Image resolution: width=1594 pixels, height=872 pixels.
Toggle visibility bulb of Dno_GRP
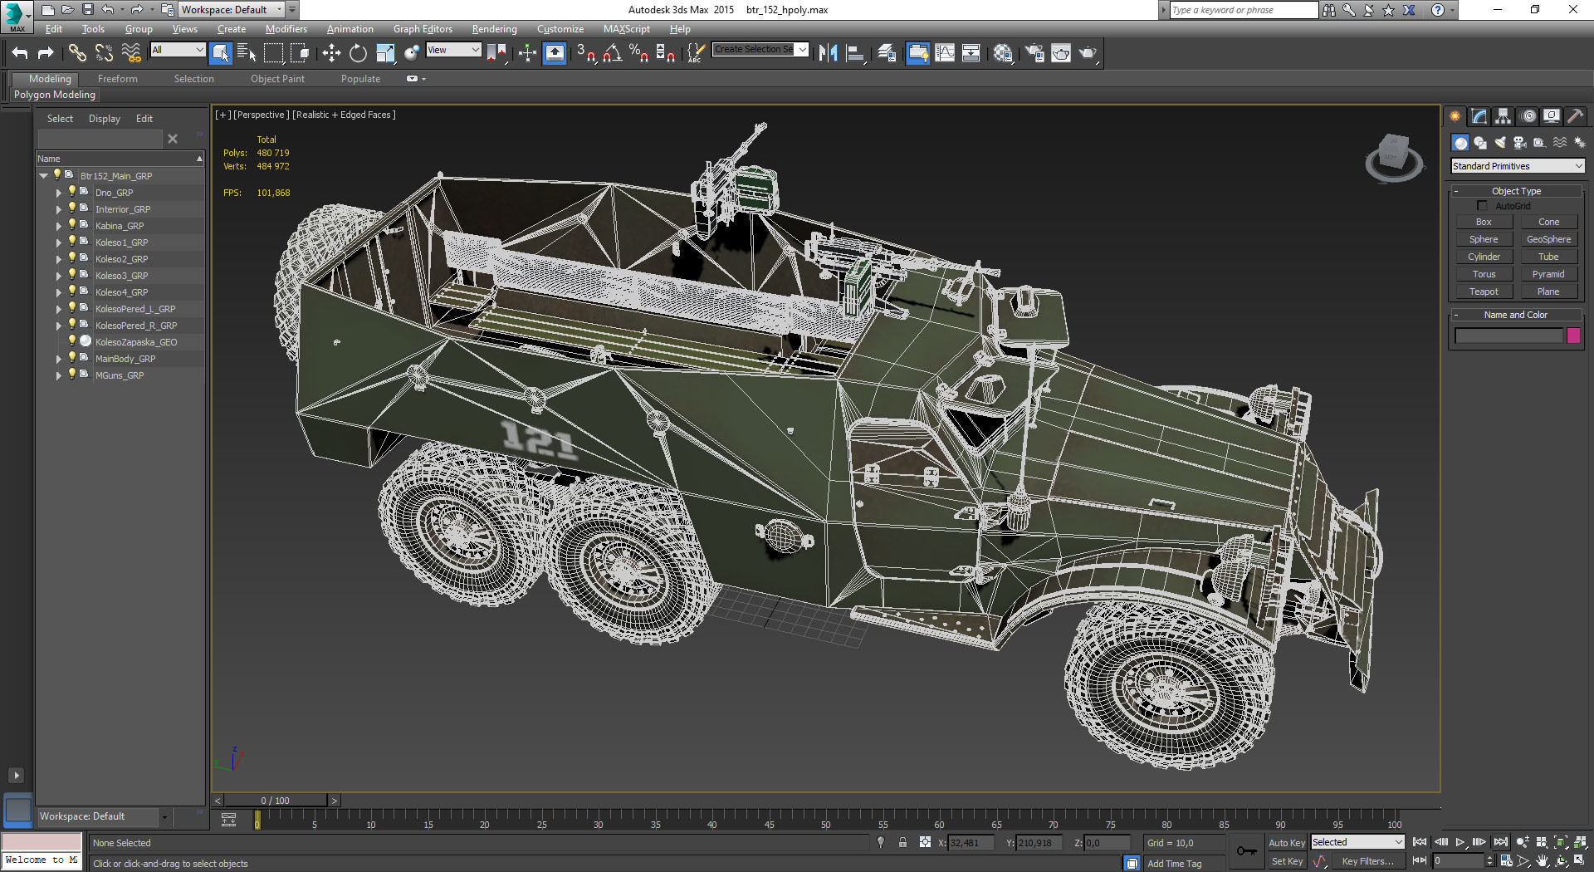pos(72,192)
